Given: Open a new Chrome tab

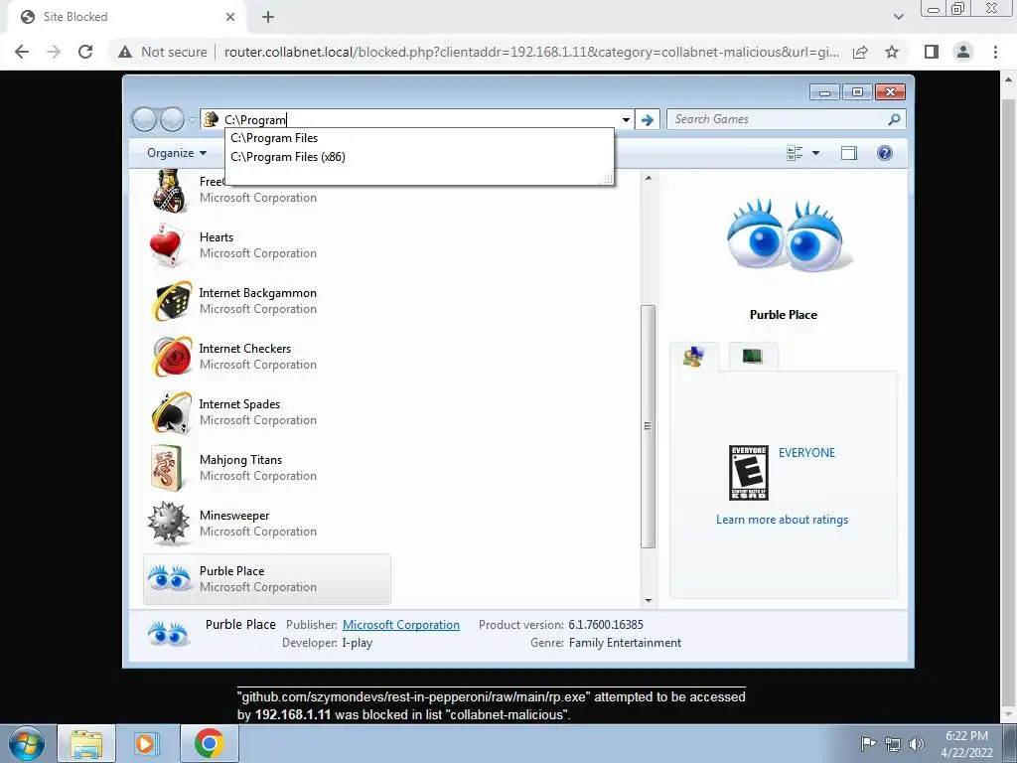Looking at the screenshot, I should 268,17.
